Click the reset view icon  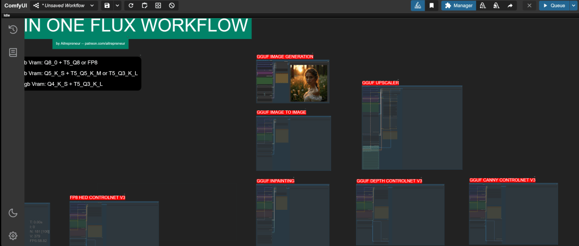coord(158,6)
